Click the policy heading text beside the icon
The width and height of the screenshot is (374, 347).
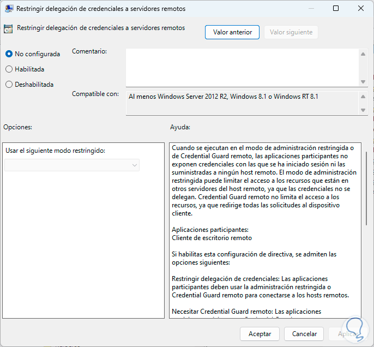pyautogui.click(x=101, y=28)
